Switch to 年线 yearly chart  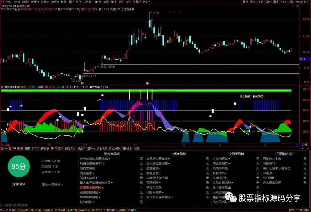coord(113,2)
